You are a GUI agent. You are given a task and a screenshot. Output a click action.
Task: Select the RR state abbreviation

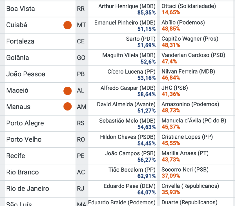[81, 9]
